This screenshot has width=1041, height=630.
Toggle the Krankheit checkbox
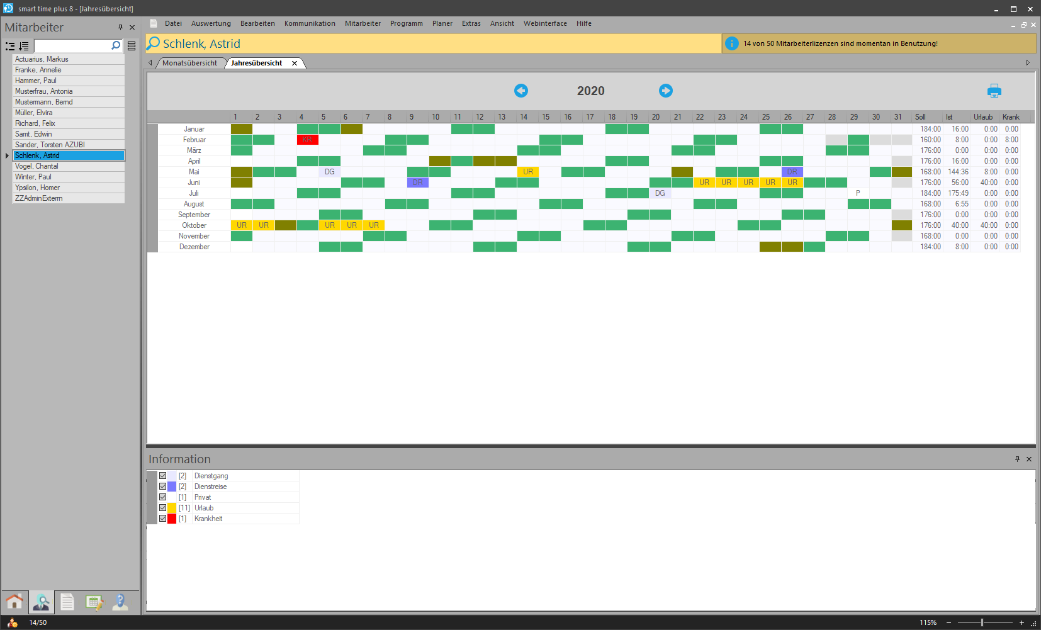162,519
